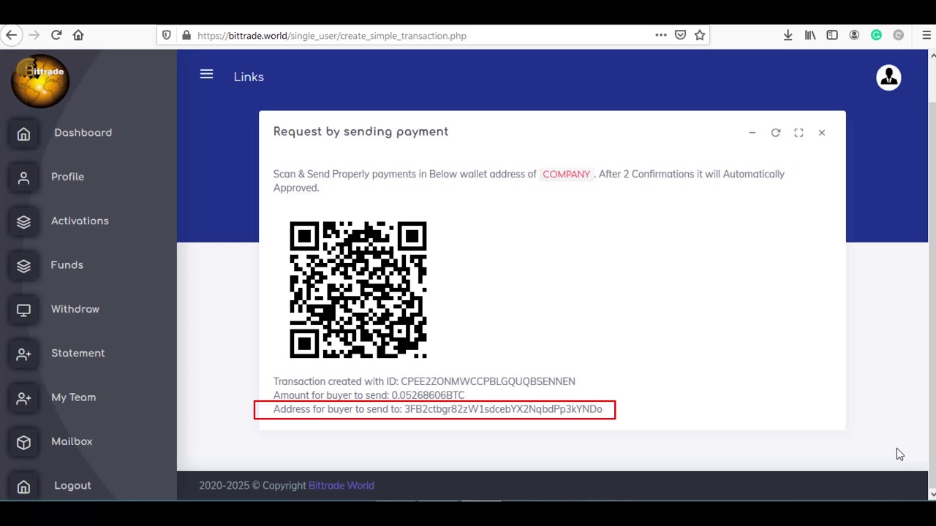Open Mailbox in sidebar
This screenshot has height=526, width=936.
(x=72, y=441)
